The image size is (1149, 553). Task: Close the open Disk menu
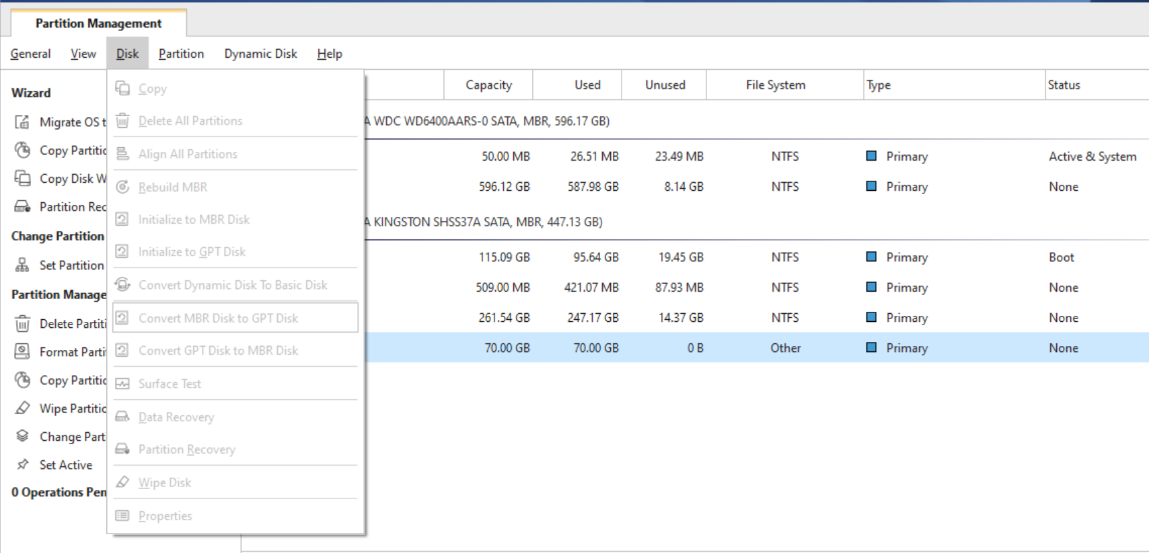[127, 54]
